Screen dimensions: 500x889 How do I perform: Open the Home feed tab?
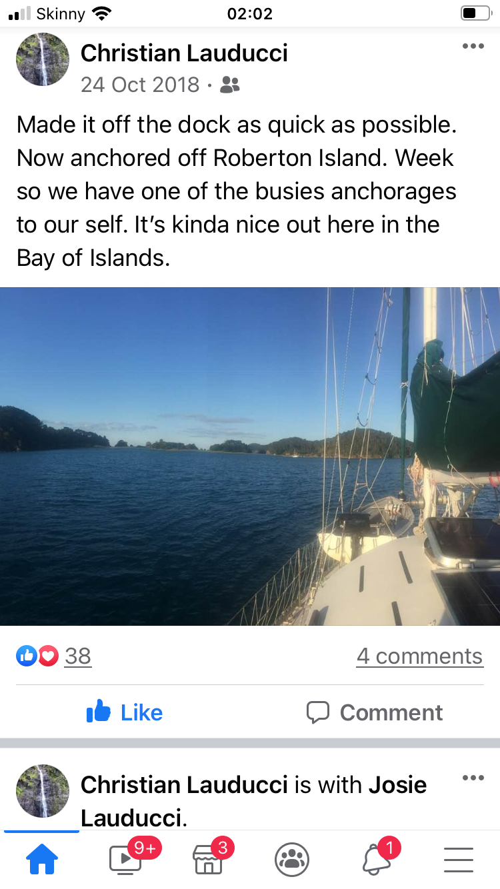tap(41, 860)
